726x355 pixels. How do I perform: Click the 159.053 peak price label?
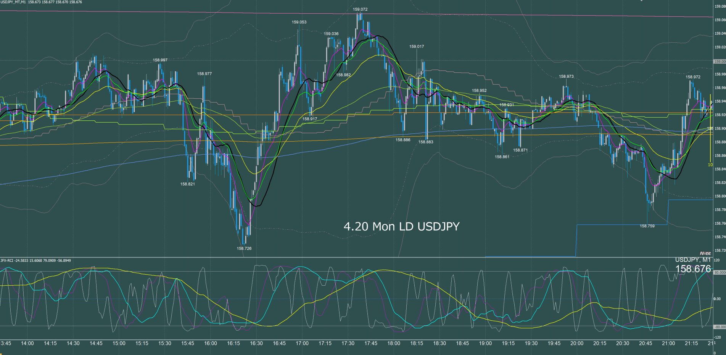[299, 22]
